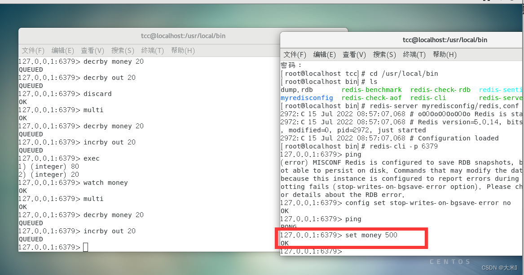Open 编辑(E) menu in right terminal
This screenshot has height=275, width=524.
[325, 54]
